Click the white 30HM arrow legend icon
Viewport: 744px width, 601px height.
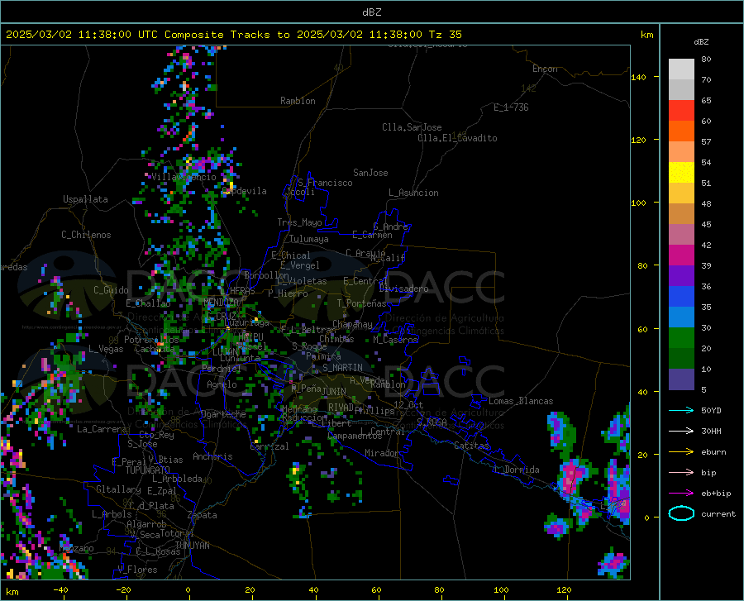[x=681, y=431]
